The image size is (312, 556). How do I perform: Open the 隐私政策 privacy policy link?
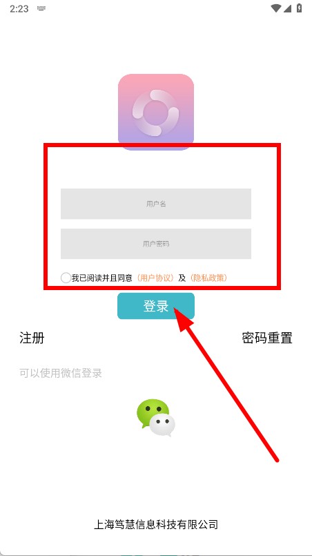208,278
